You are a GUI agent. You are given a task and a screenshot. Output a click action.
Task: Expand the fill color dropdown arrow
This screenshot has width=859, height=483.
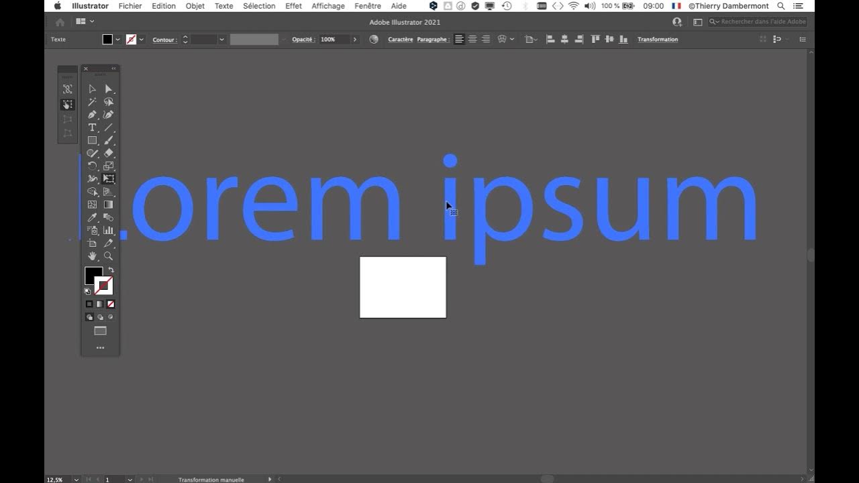click(118, 40)
